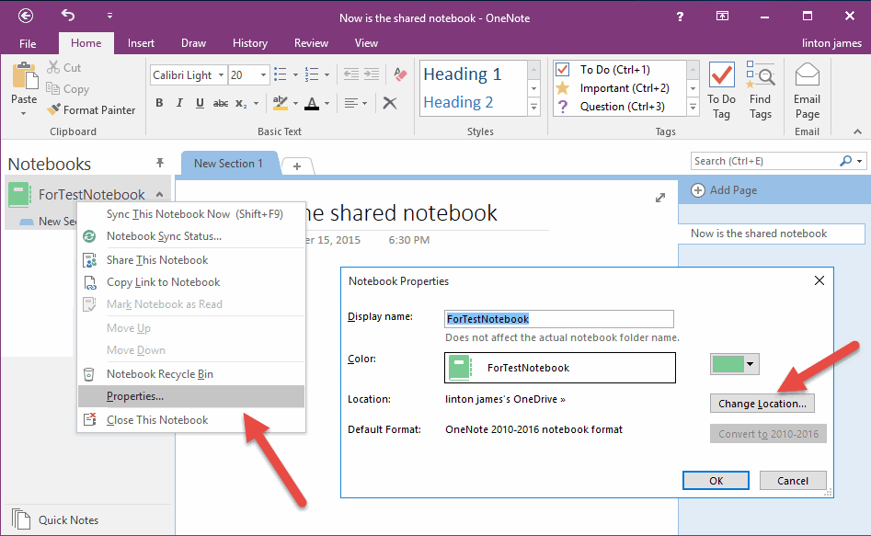Click the Undo icon
Viewport: 871px width, 536px height.
pyautogui.click(x=68, y=16)
